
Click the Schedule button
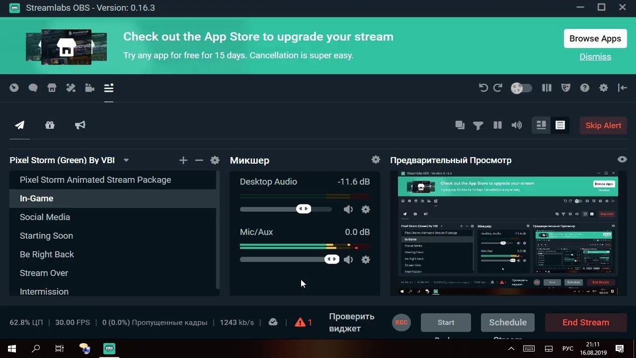click(x=508, y=323)
